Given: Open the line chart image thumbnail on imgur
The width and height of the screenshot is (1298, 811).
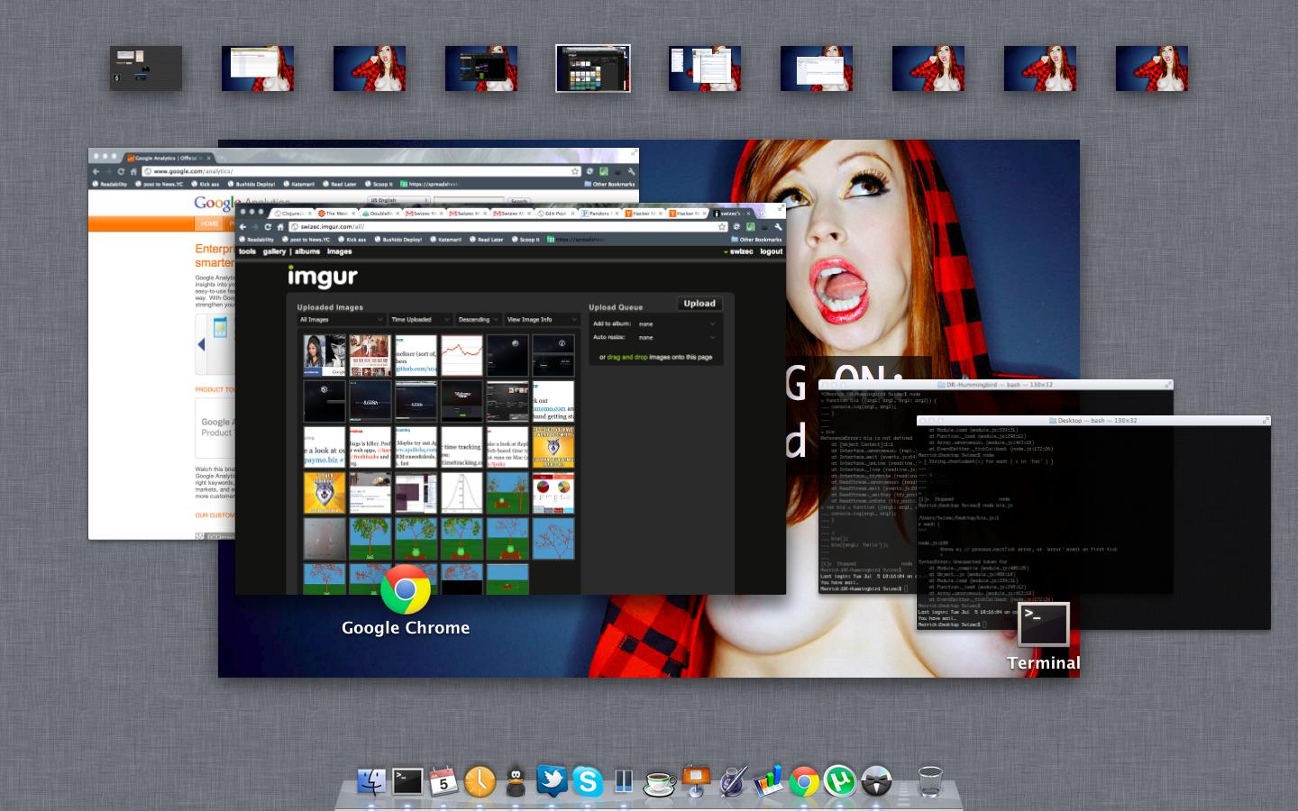Looking at the screenshot, I should 462,355.
